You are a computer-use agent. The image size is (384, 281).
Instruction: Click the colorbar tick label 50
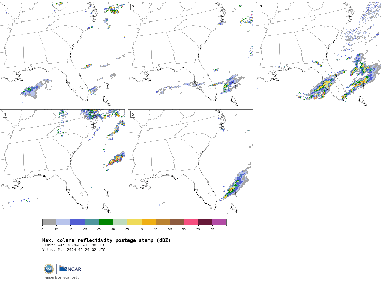170,229
